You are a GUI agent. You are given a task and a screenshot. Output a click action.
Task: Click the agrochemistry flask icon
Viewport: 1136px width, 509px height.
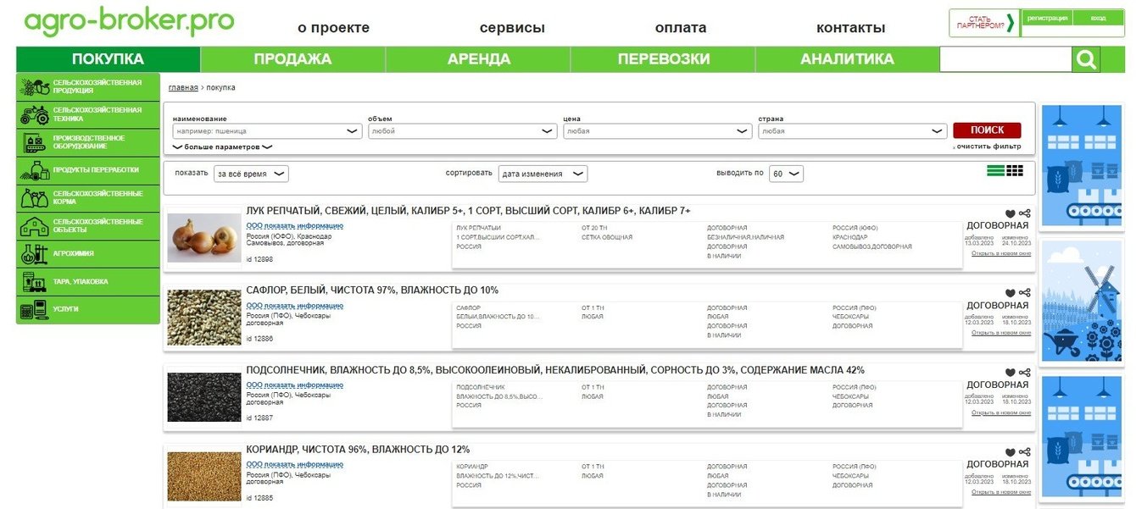(x=35, y=253)
